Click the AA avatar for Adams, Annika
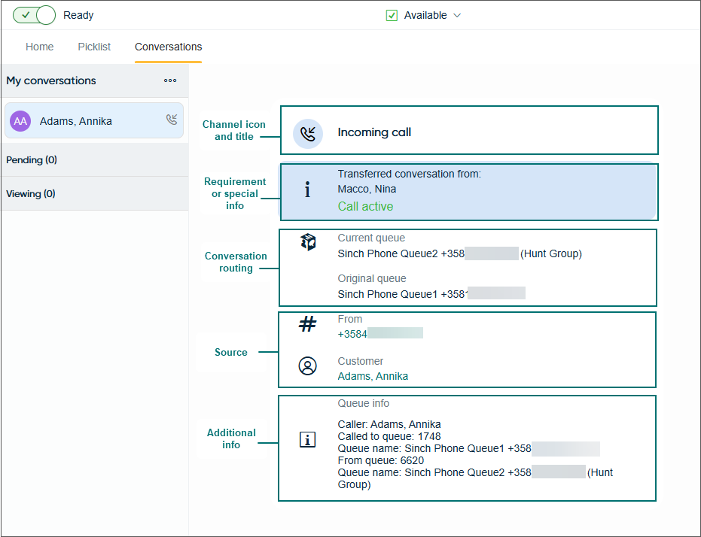This screenshot has height=537, width=701. 20,121
